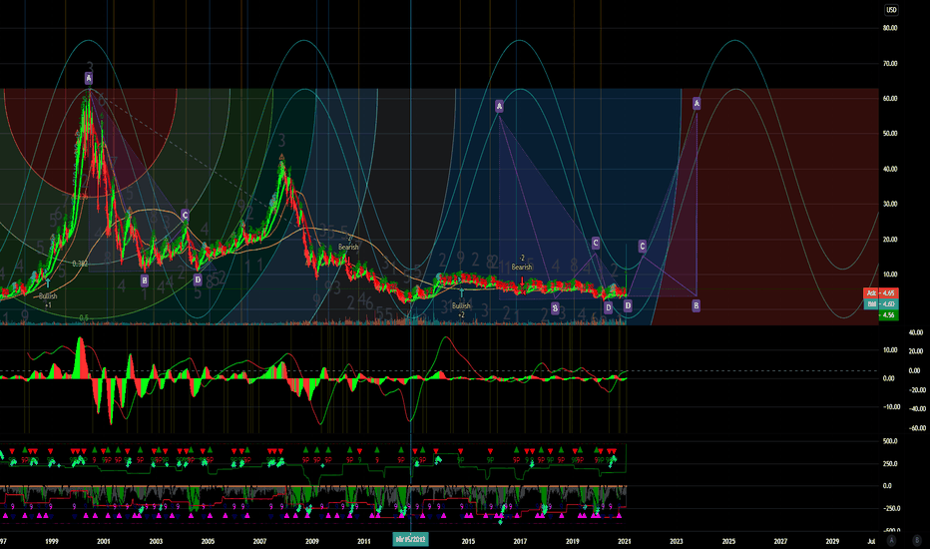Click the 60.00 price scale value
This screenshot has height=549, width=930.
(890, 99)
